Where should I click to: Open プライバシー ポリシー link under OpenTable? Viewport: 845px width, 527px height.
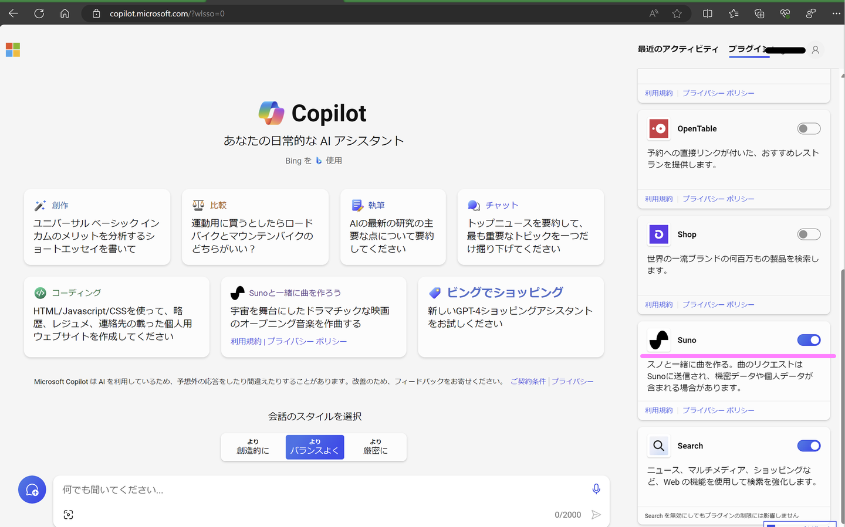tap(718, 199)
